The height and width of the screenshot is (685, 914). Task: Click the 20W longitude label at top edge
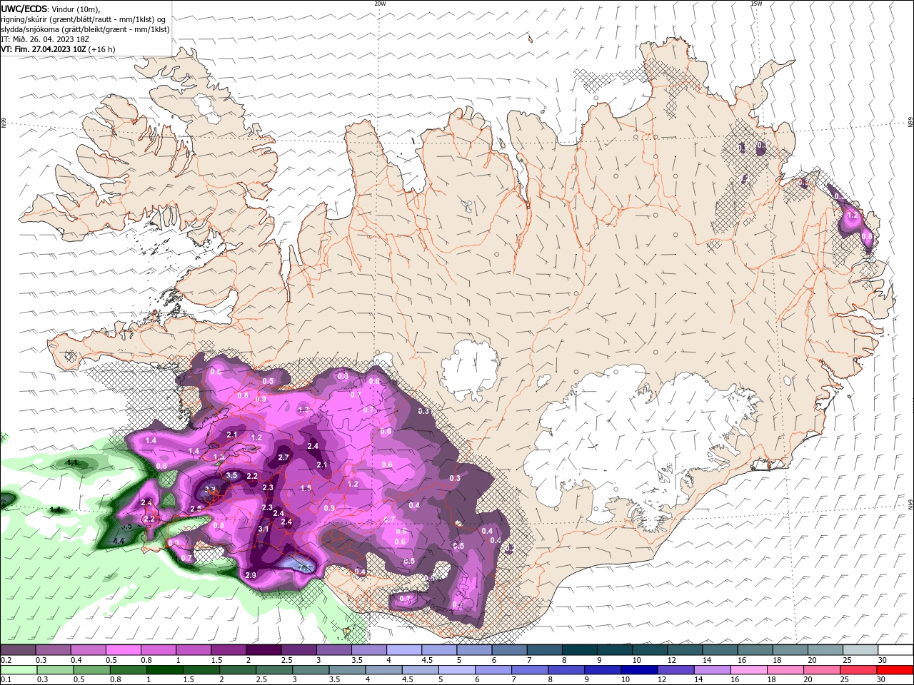click(x=380, y=4)
